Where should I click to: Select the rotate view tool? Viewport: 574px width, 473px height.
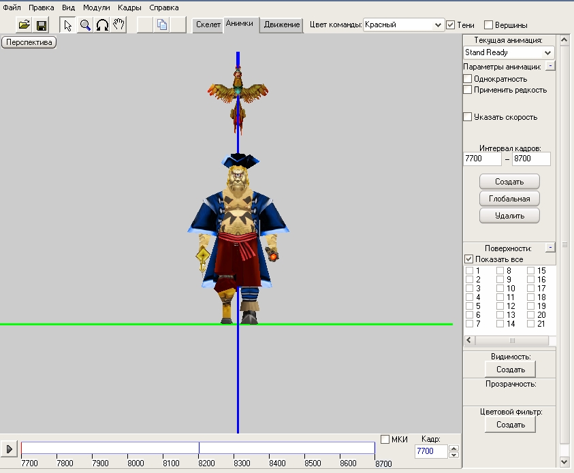coord(102,25)
